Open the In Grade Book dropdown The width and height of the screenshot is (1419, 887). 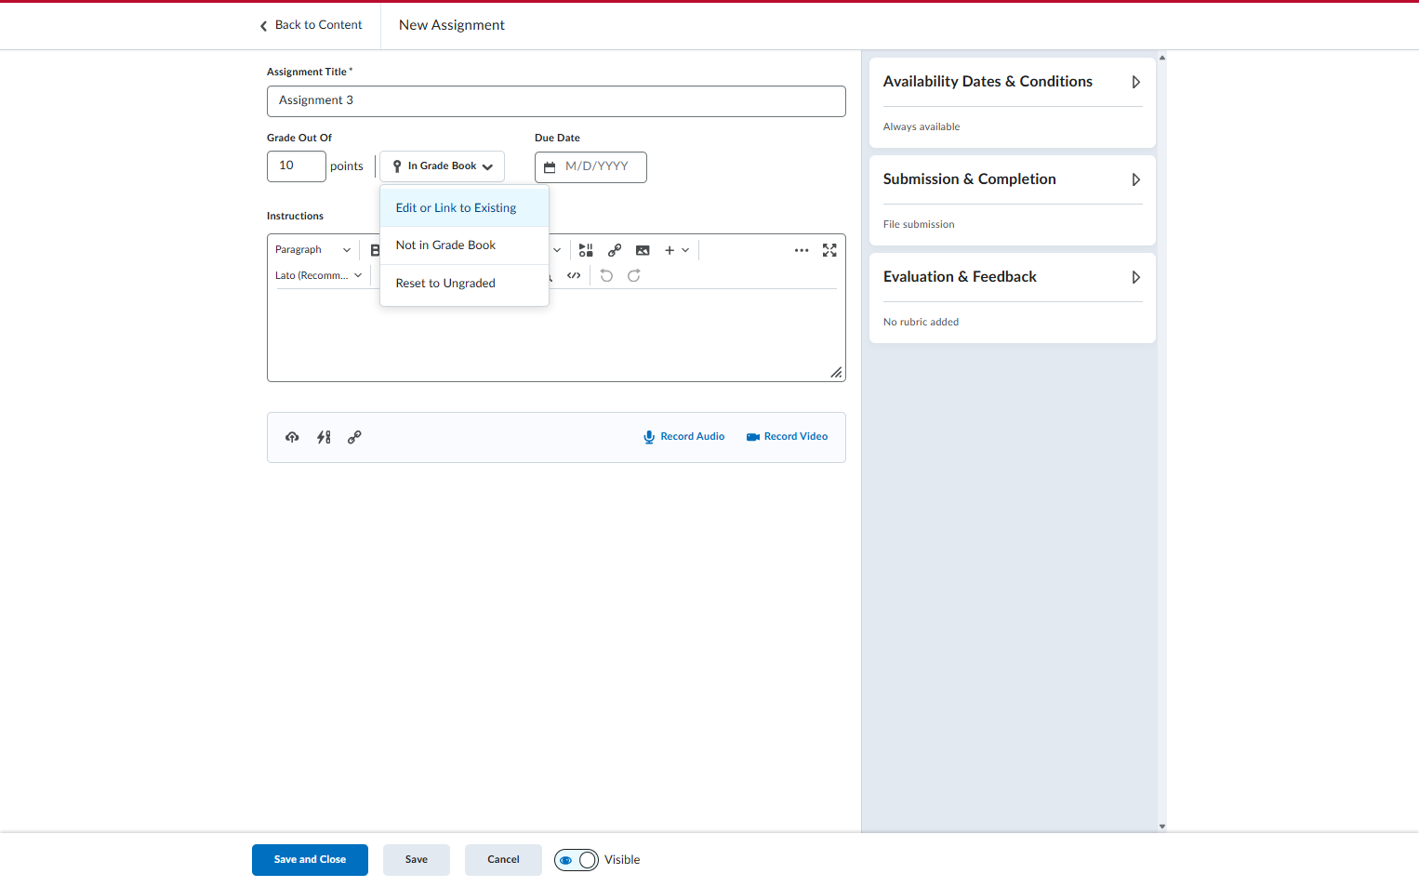coord(442,166)
